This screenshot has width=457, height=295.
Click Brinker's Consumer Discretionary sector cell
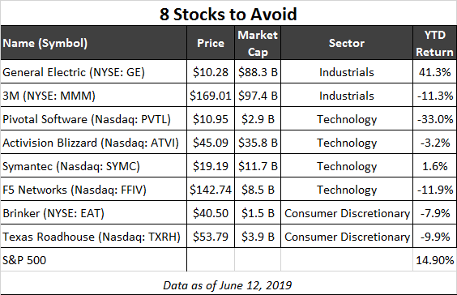(347, 213)
